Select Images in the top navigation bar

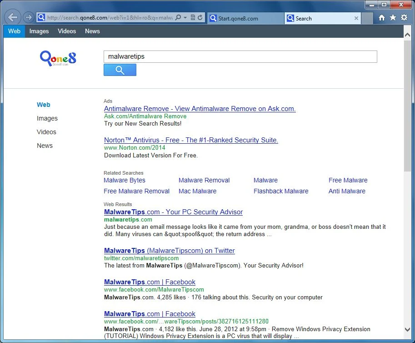pos(39,31)
